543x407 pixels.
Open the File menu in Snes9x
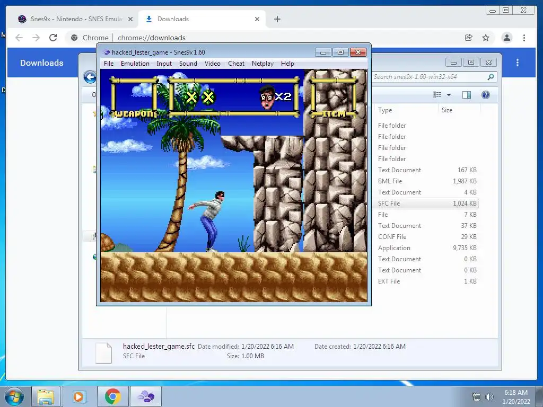pos(108,64)
